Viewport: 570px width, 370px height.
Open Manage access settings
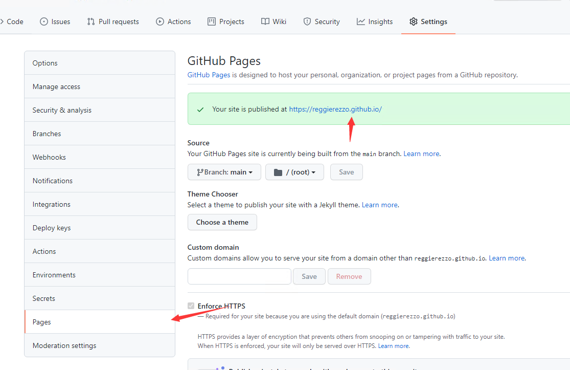point(100,86)
